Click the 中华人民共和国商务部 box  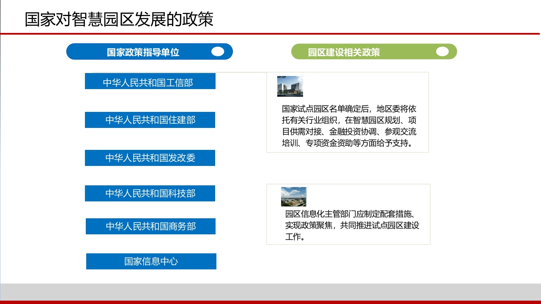click(x=150, y=226)
